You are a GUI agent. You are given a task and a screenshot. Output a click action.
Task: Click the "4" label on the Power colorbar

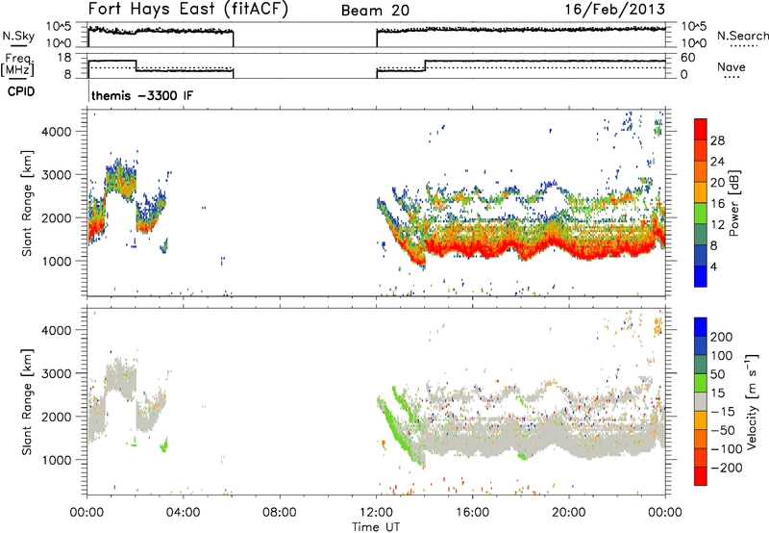pyautogui.click(x=713, y=266)
